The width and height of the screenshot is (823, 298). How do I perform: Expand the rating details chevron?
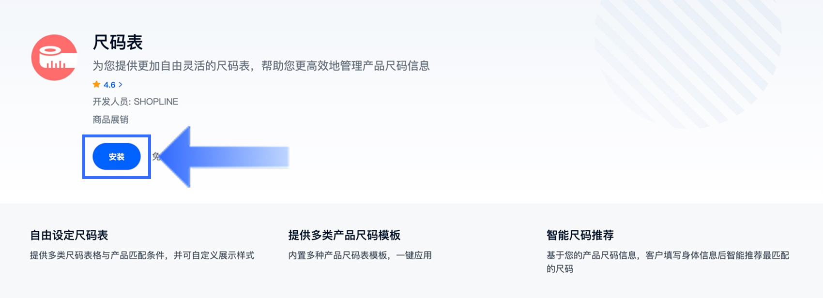[121, 85]
